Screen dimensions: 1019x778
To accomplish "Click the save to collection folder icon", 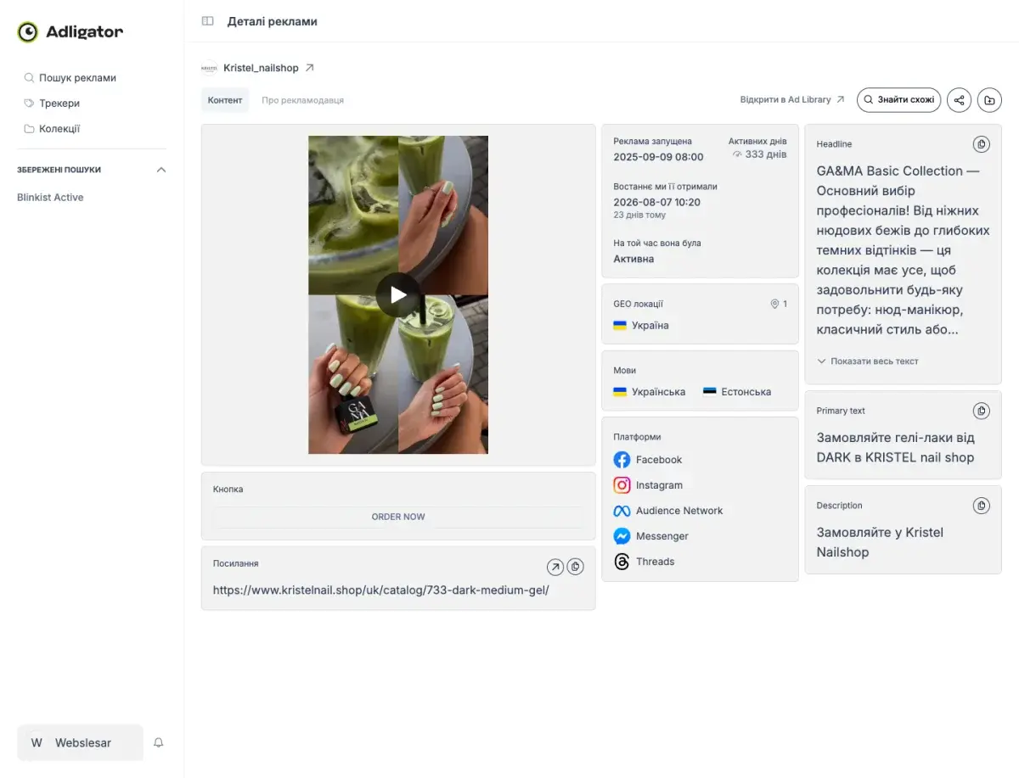I will (989, 100).
